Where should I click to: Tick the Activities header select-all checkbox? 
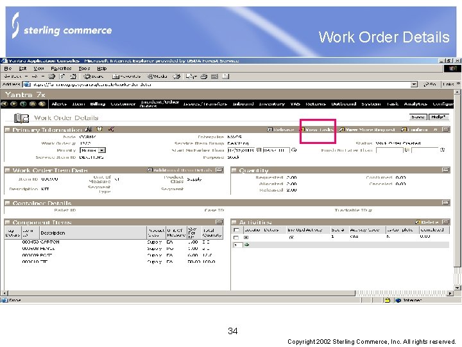click(236, 230)
